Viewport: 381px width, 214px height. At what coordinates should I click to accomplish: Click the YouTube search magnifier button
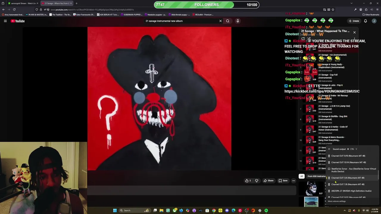[x=228, y=21]
